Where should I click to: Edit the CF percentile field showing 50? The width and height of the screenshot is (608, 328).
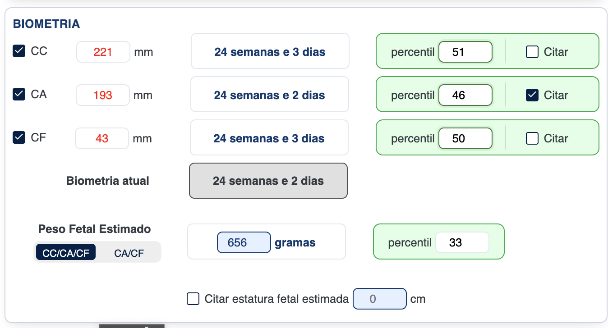(465, 138)
